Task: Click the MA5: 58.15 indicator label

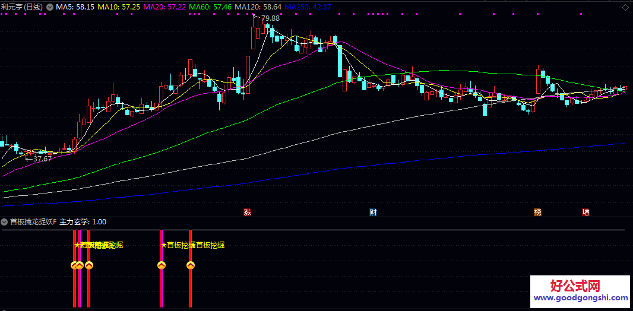Action: 75,7
